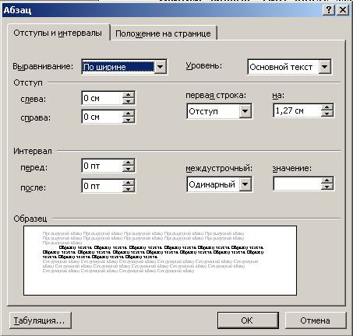The height and width of the screenshot is (336, 353).
Task: Increase the после spacing value
Action: [x=129, y=183]
